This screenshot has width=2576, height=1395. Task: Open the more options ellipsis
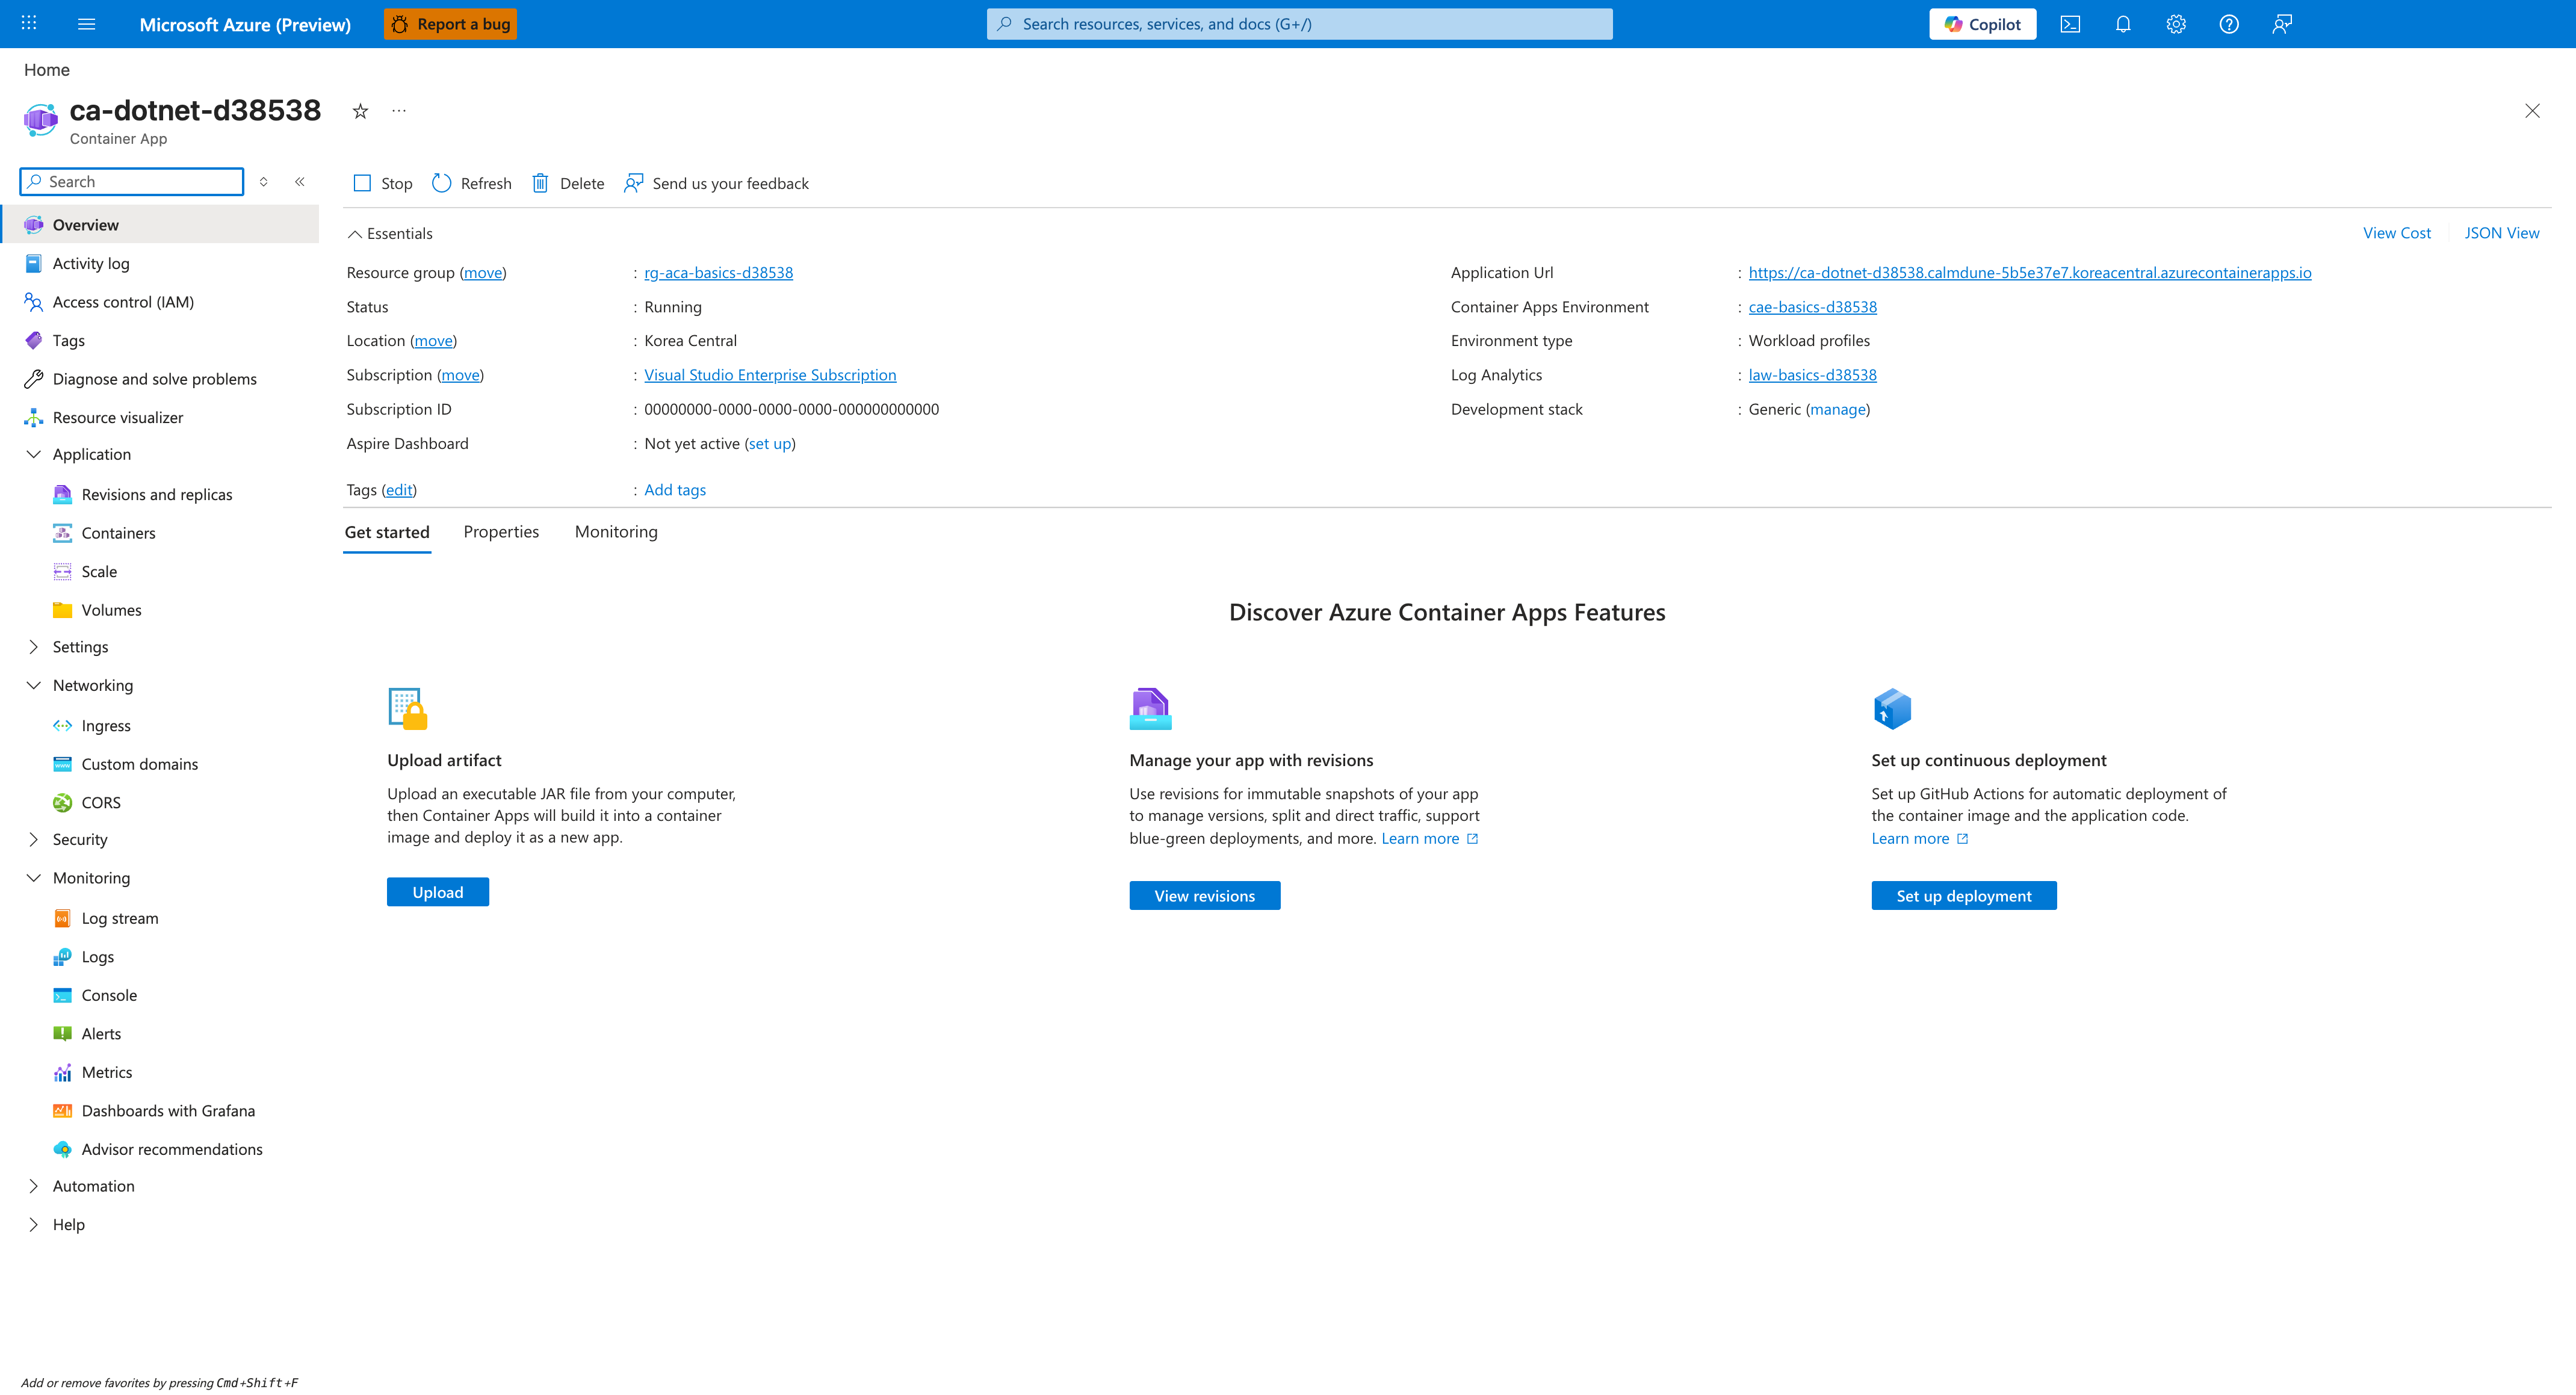(x=399, y=111)
